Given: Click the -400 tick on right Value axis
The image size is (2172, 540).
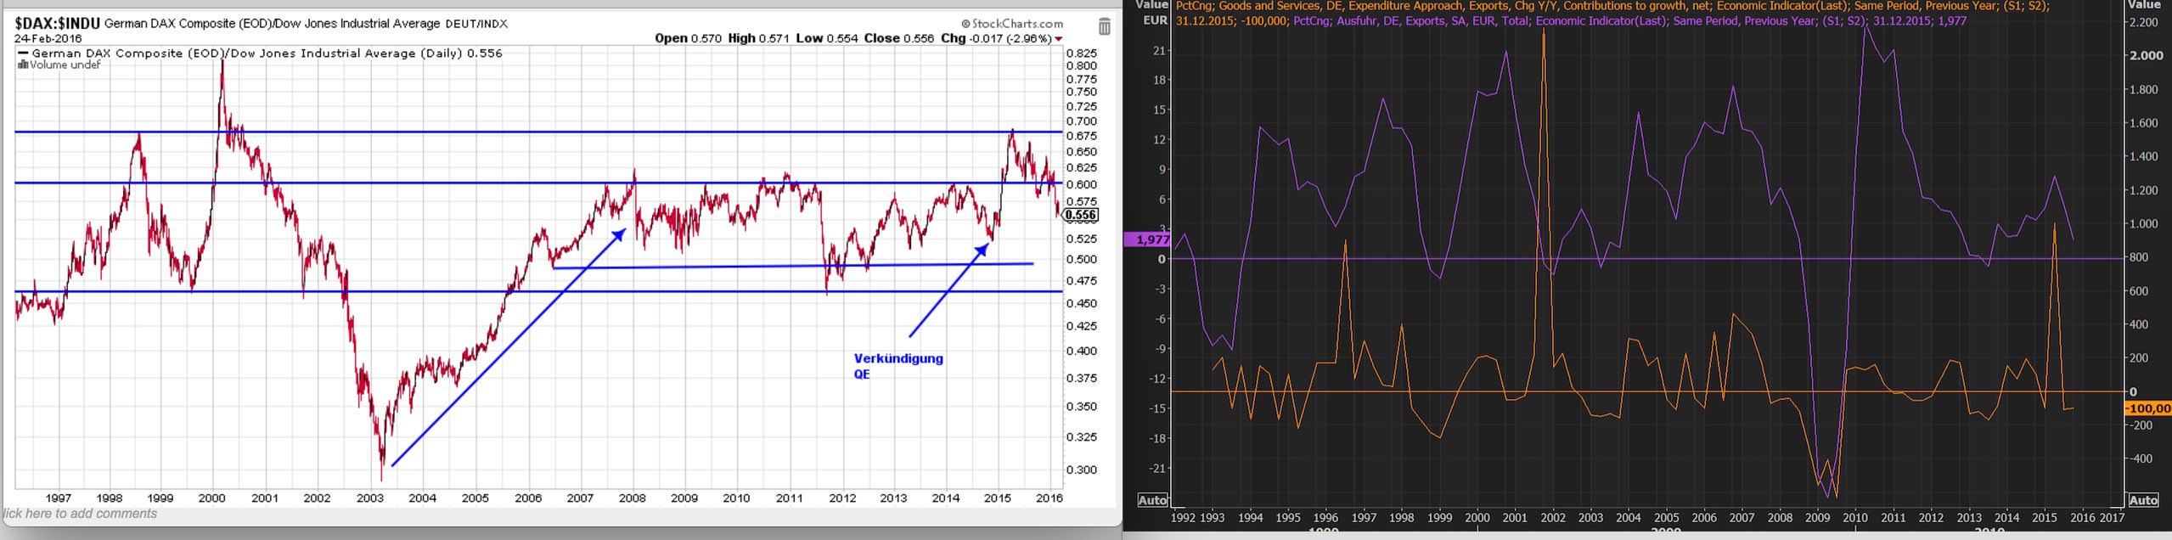Looking at the screenshot, I should pyautogui.click(x=2142, y=458).
